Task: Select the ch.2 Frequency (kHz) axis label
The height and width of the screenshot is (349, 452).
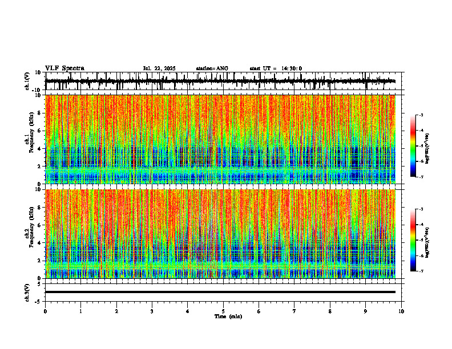Action: pyautogui.click(x=30, y=227)
